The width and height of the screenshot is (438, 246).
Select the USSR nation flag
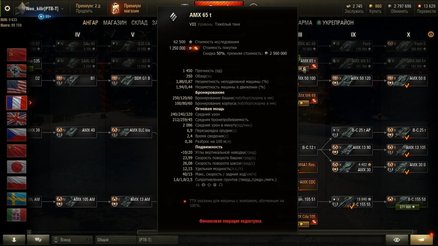16,55
